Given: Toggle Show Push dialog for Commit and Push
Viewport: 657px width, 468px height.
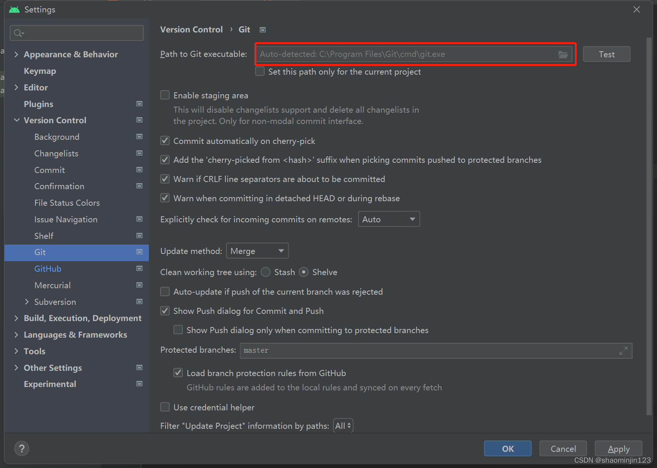Looking at the screenshot, I should pyautogui.click(x=165, y=311).
